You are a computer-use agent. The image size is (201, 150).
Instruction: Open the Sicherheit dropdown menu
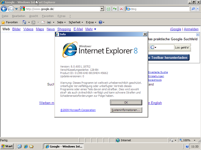pyautogui.click(x=76, y=22)
